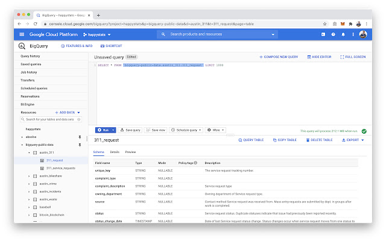Bookmark this page with the star icon
386x241 pixels.
324,24
